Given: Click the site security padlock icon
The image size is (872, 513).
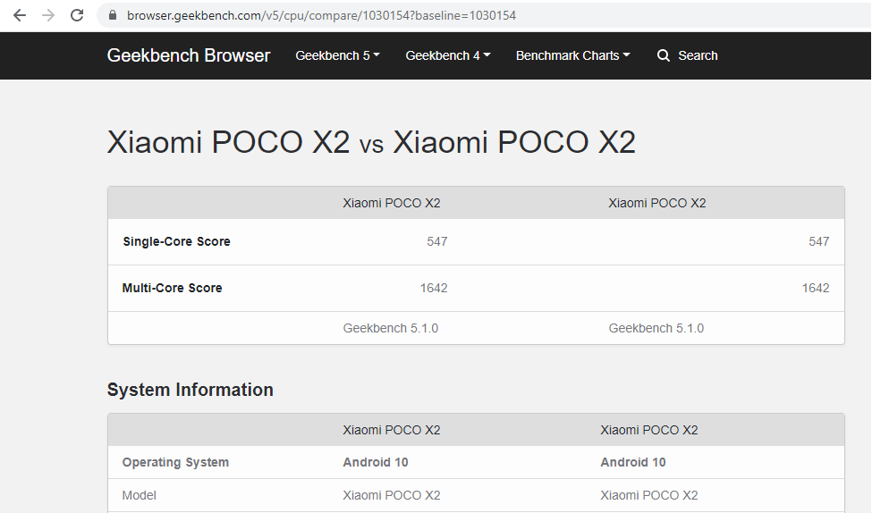Looking at the screenshot, I should (x=113, y=16).
